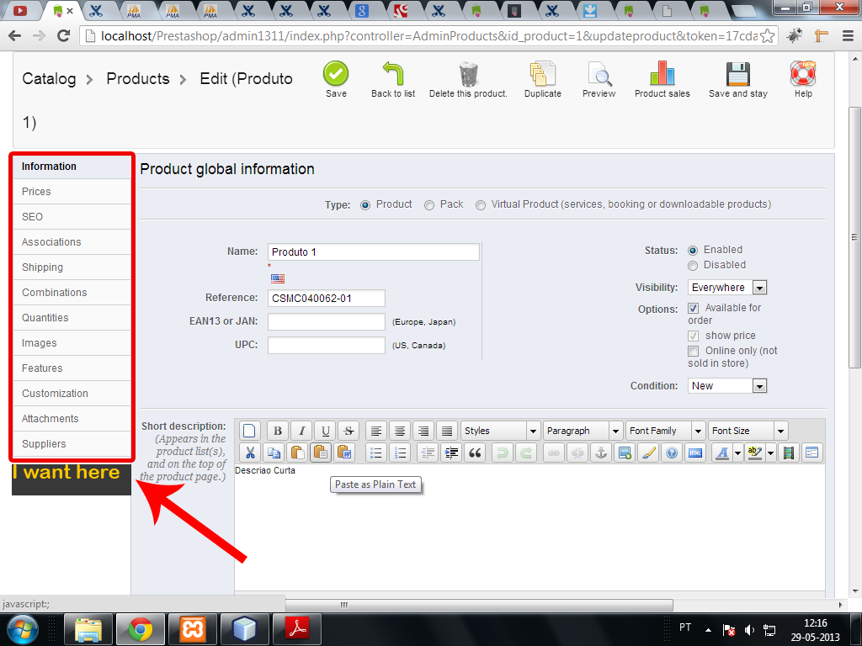The image size is (862, 646).
Task: Open Combinations tab in sidebar
Action: 72,293
